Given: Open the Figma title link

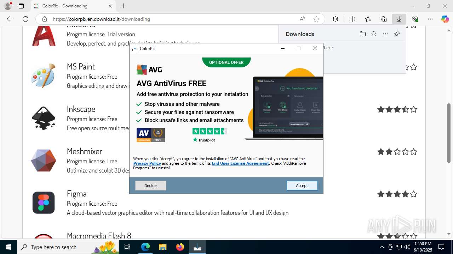Looking at the screenshot, I should [77, 193].
